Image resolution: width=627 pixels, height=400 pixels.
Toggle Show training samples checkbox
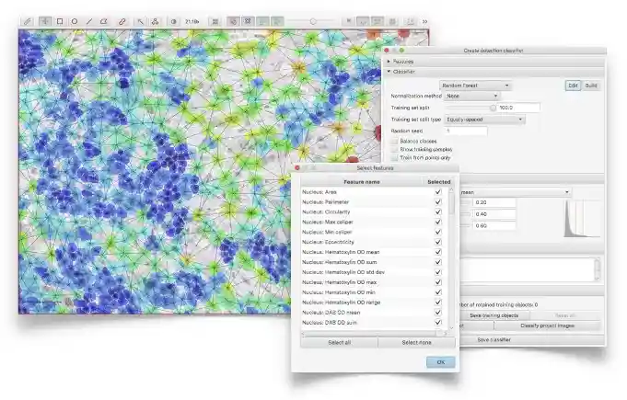click(394, 149)
